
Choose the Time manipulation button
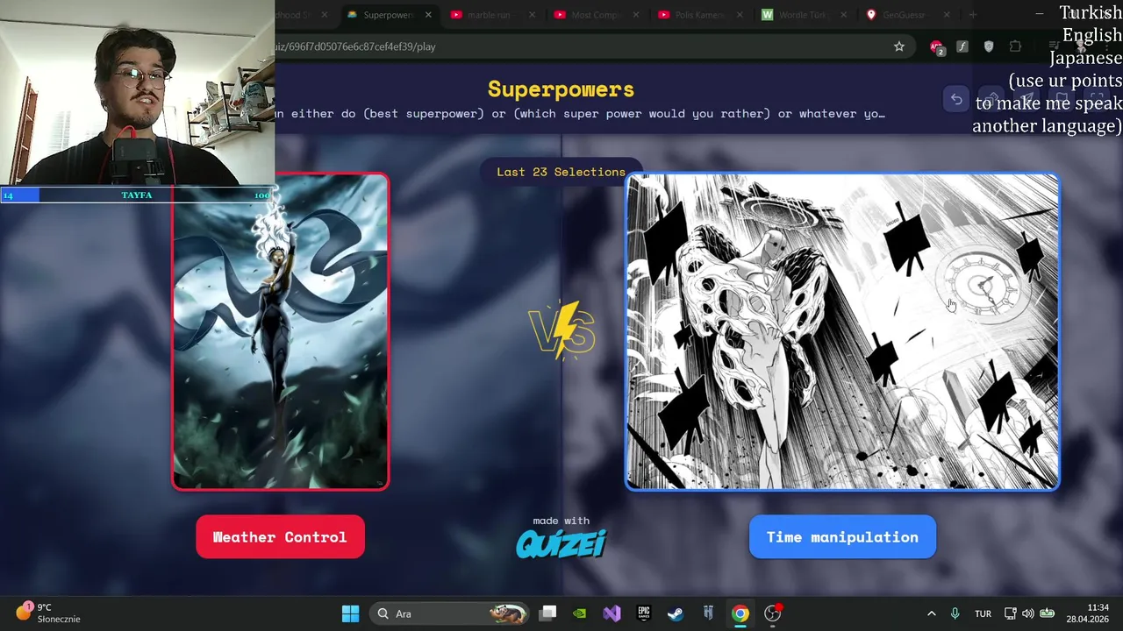(842, 537)
